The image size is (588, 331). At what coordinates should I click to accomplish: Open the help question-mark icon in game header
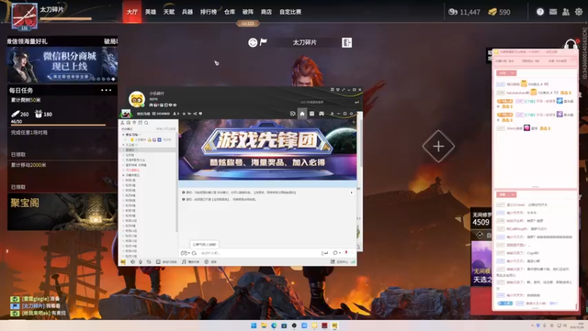(540, 12)
